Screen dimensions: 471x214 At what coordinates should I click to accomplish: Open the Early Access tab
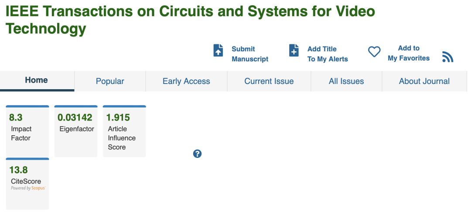tap(186, 81)
